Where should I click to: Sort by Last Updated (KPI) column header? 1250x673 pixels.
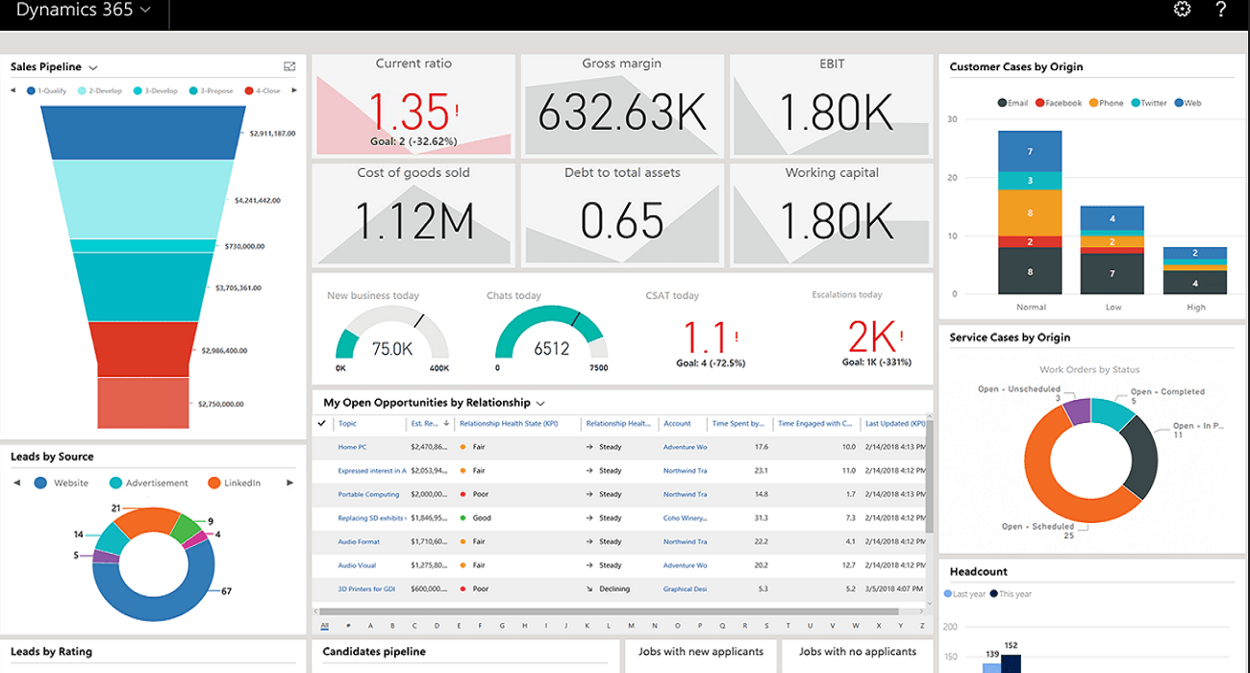point(895,423)
